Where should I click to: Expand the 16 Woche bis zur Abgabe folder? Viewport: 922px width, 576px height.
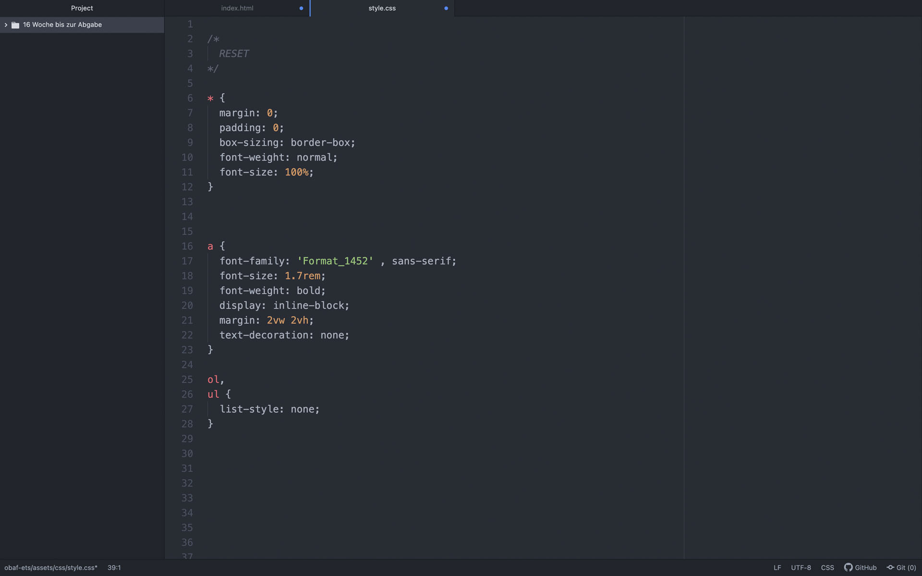click(x=6, y=25)
